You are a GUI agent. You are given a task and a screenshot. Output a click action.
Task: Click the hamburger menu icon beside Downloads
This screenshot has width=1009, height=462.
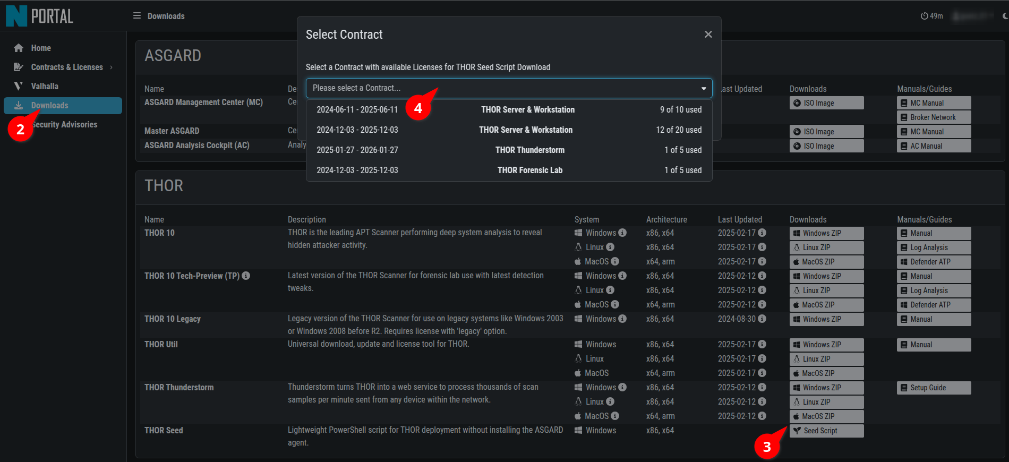click(x=137, y=16)
